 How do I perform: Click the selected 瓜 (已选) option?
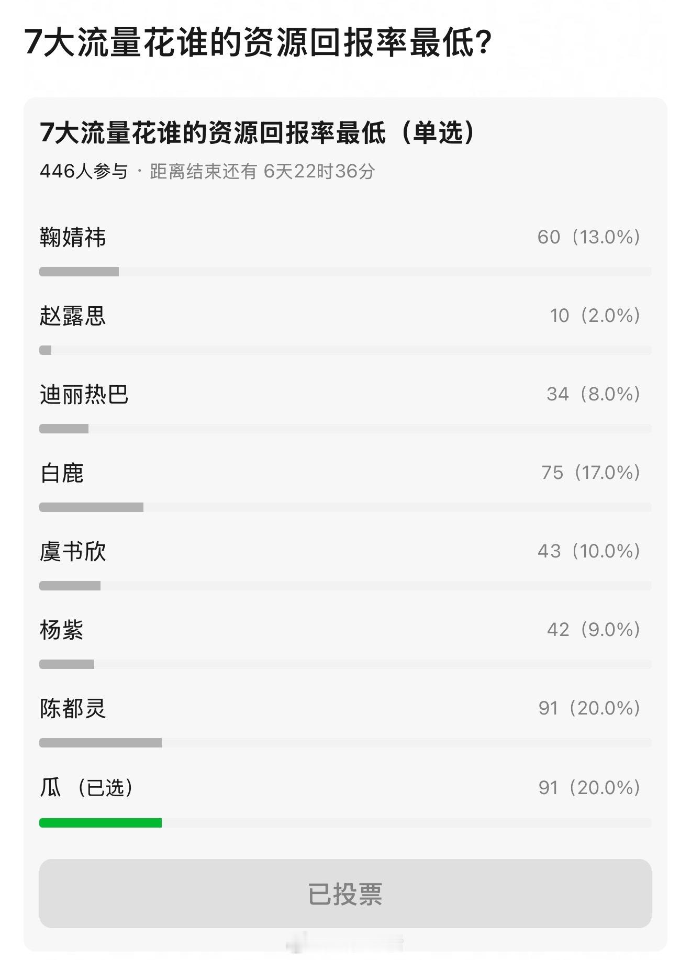[x=345, y=800]
